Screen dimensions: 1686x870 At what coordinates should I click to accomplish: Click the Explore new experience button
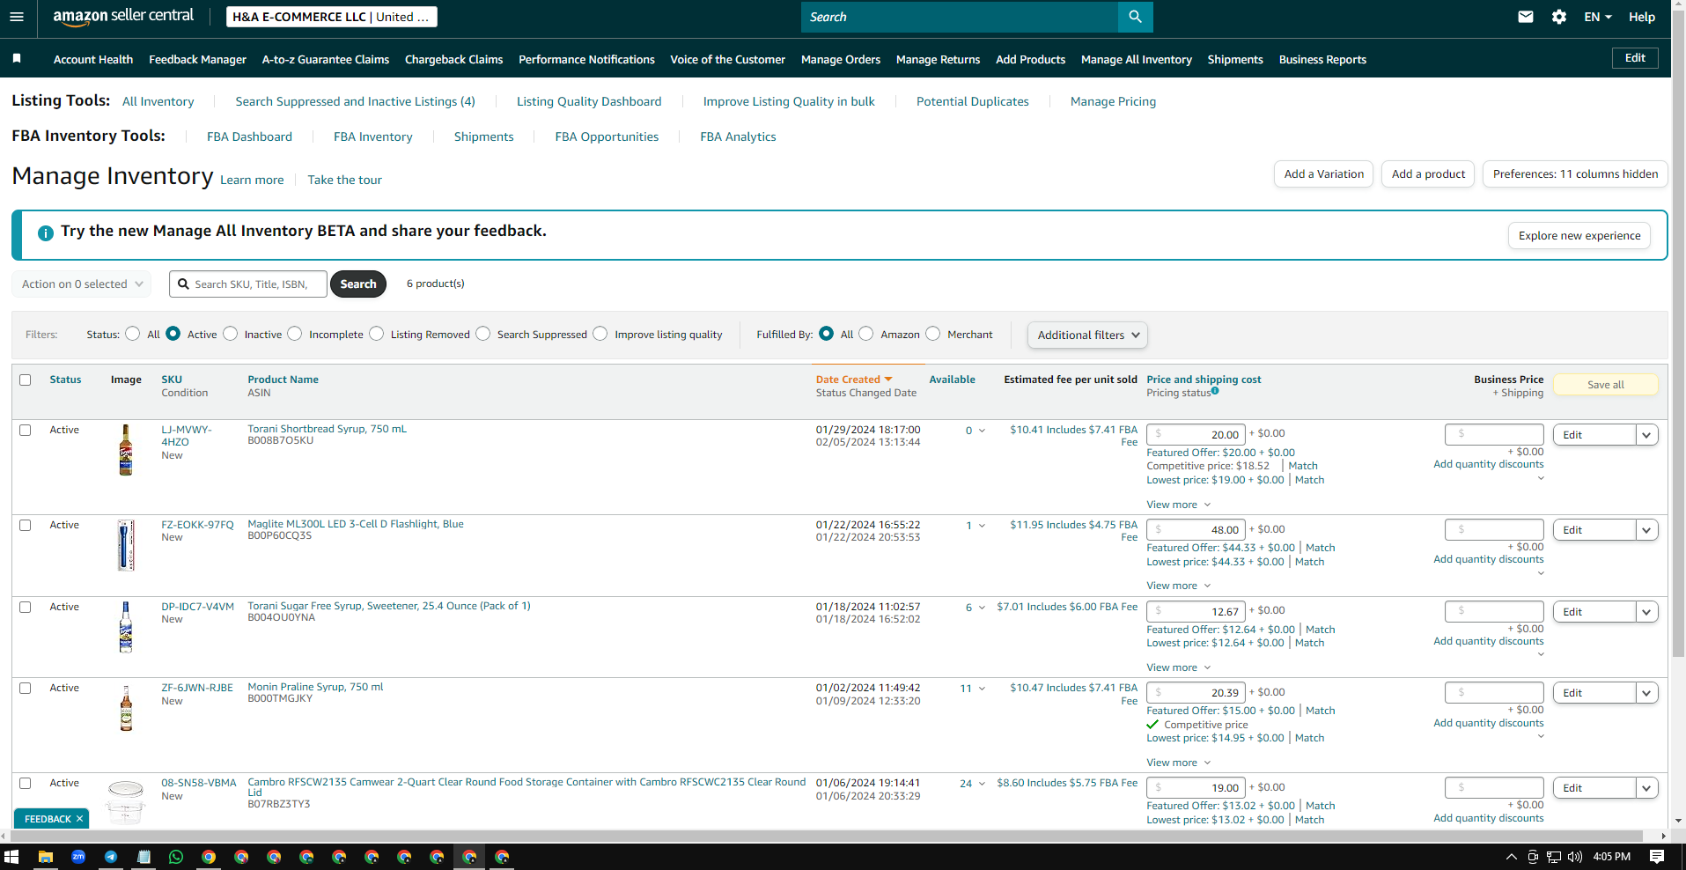pos(1579,236)
